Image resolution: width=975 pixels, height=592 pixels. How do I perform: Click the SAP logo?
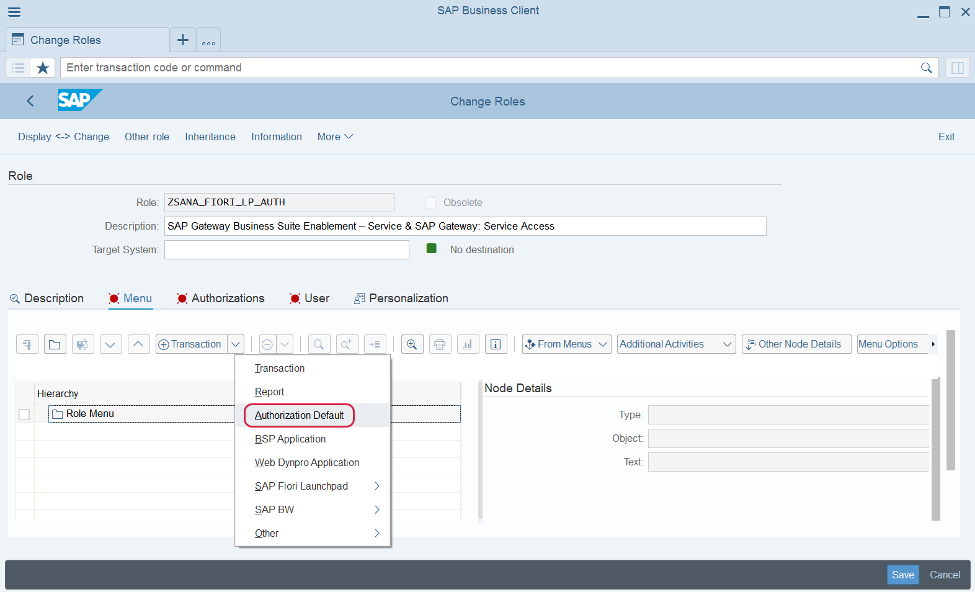click(80, 101)
